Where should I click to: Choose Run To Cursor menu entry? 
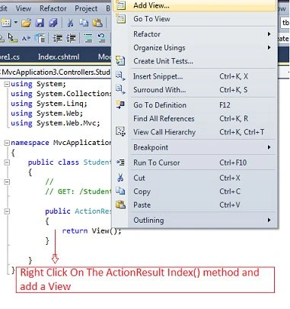pyautogui.click(x=194, y=163)
